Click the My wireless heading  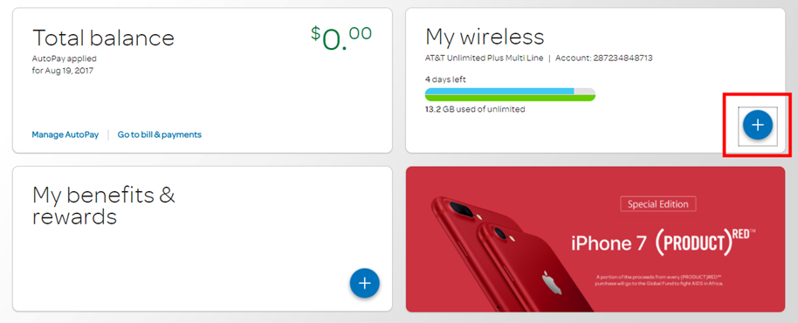(x=485, y=37)
